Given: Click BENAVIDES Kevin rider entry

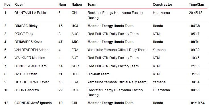Looking at the screenshot, I should tap(28, 42).
